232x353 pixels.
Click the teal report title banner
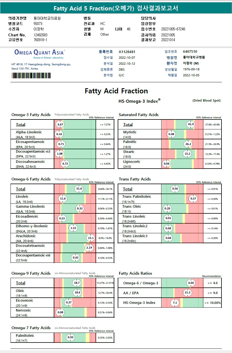[x=116, y=9]
